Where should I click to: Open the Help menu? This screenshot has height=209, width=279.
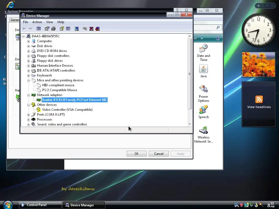(61, 22)
